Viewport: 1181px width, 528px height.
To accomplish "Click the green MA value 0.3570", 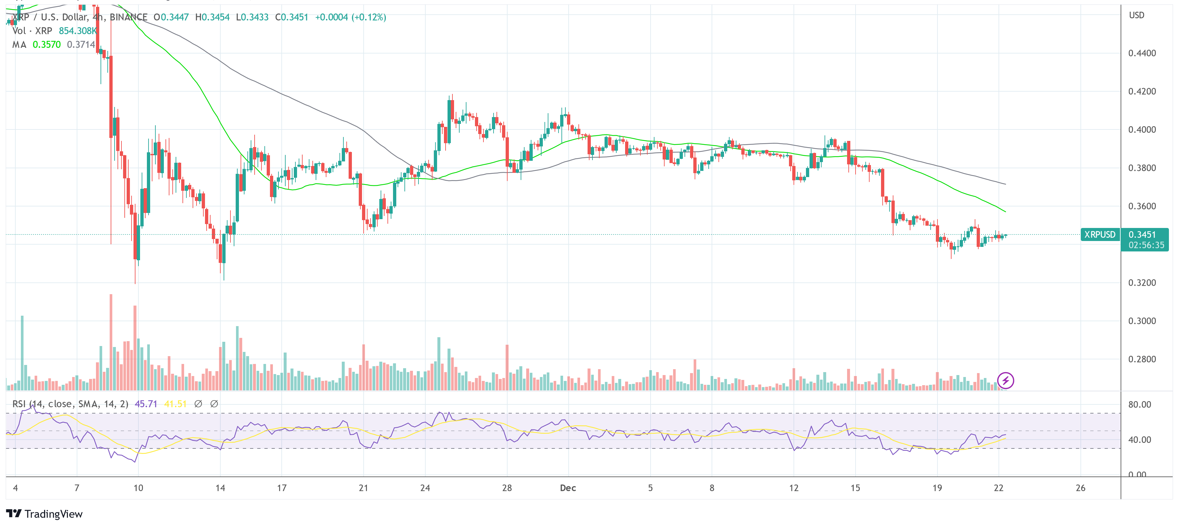I will pyautogui.click(x=46, y=44).
